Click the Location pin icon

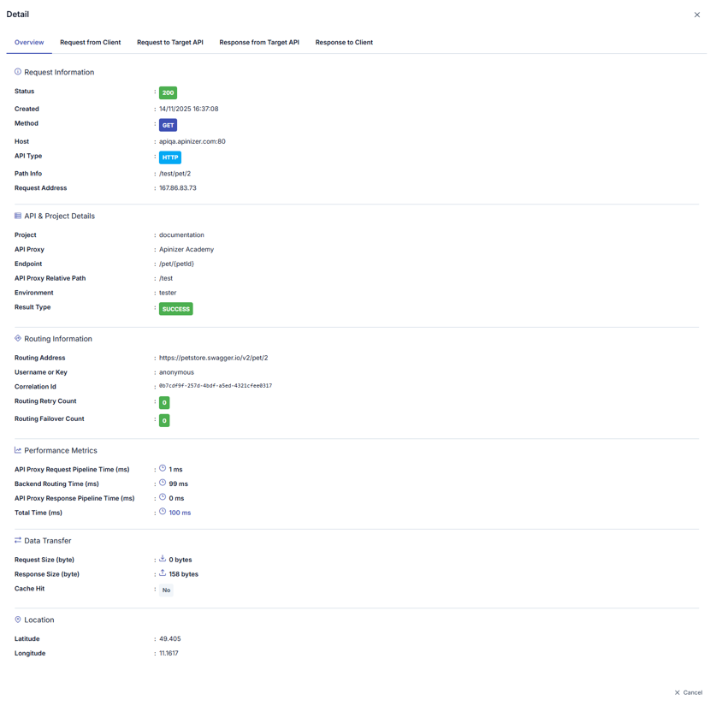[x=18, y=620]
